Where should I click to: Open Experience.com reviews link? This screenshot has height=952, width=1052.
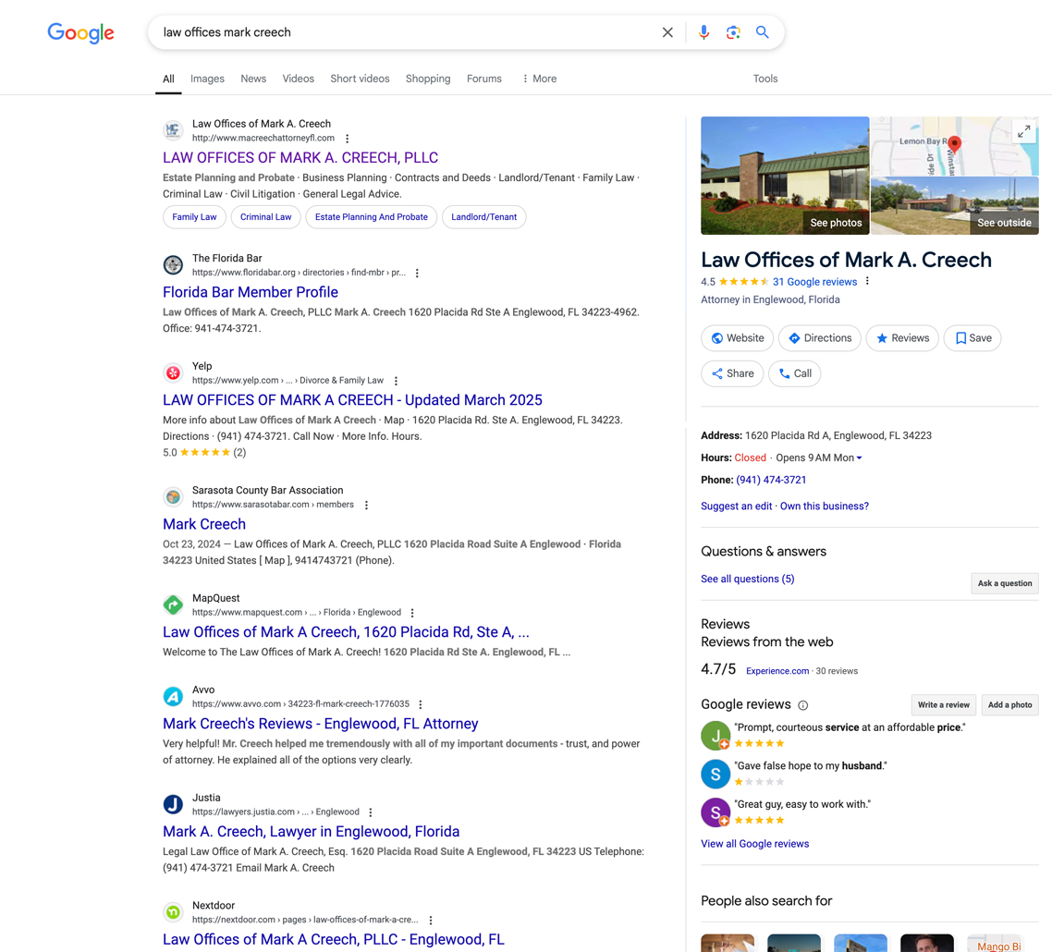click(x=777, y=671)
